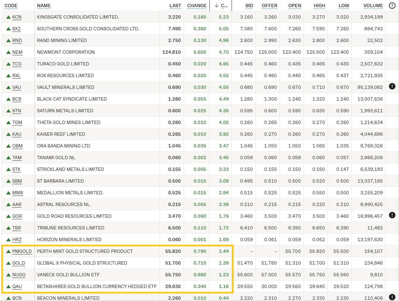Click the green up arrow beside NEM
This screenshot has height=301, width=399.
[x=8, y=52]
